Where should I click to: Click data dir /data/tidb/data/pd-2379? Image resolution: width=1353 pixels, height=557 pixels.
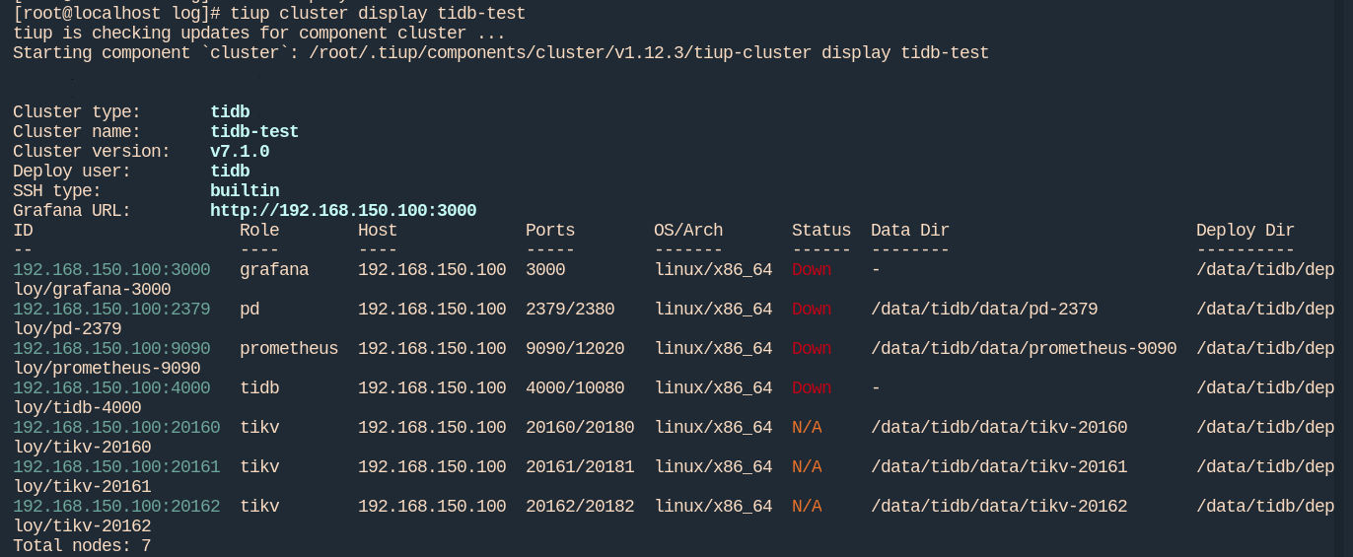[x=984, y=309]
